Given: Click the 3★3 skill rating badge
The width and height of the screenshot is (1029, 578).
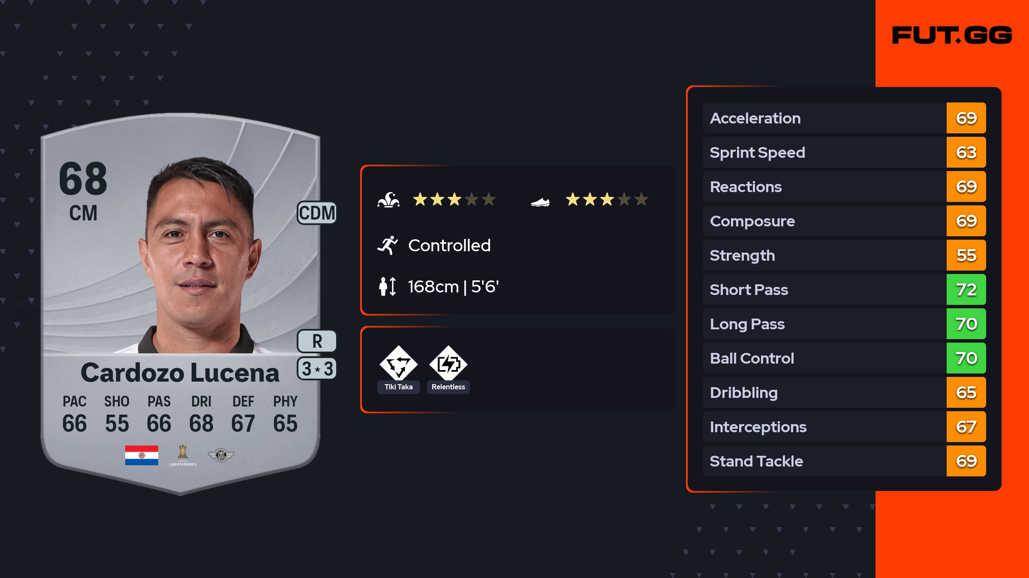Looking at the screenshot, I should 317,369.
